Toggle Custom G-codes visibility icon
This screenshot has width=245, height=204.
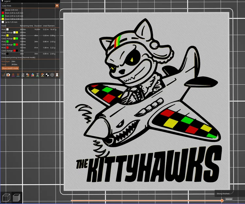[42, 75]
